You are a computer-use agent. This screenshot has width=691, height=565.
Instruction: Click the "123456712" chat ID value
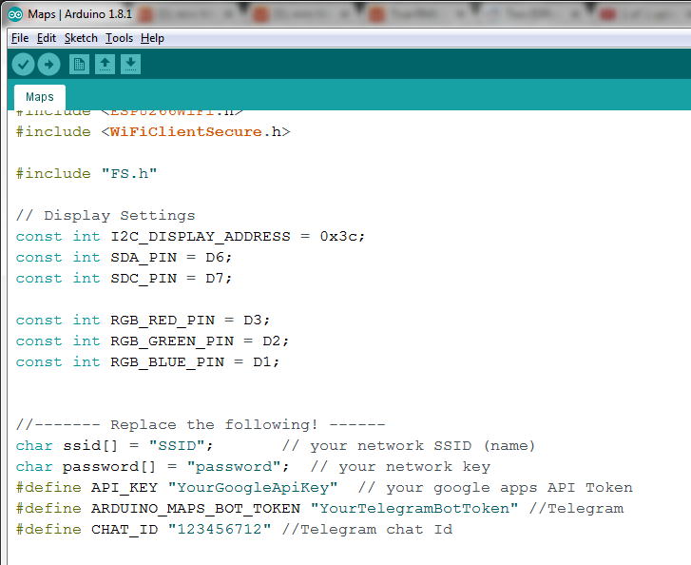pos(220,529)
